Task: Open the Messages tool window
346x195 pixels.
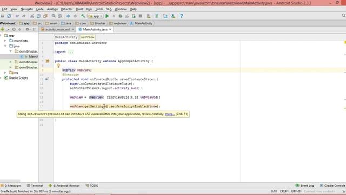Action: [11, 186]
